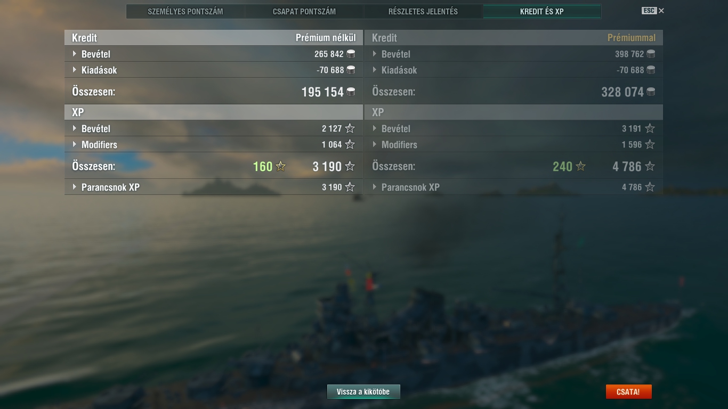
Task: Click Vissza a kikötőbe button
Action: click(x=363, y=392)
